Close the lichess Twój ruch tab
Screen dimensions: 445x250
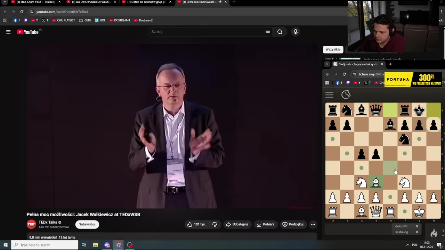382,64
